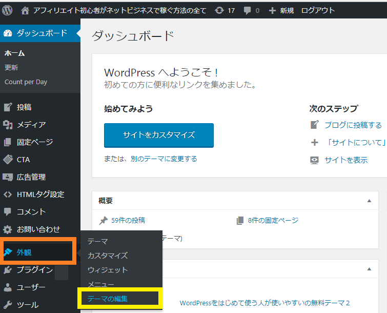
Task: Open 8件の固定ページ link
Action: coord(273,220)
